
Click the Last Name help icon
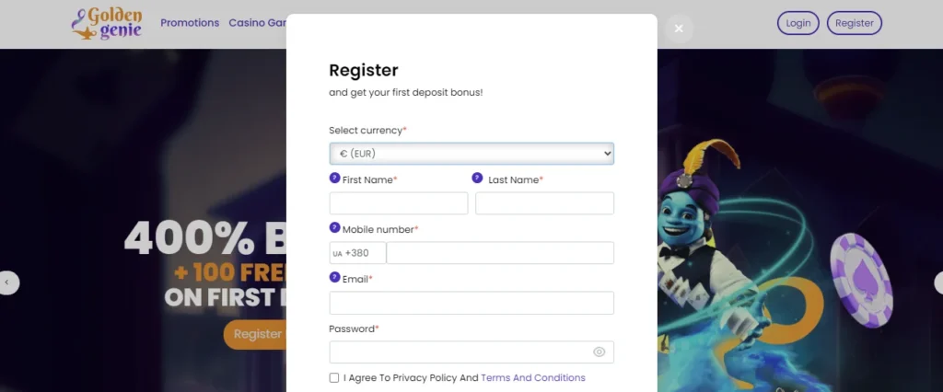tap(477, 179)
